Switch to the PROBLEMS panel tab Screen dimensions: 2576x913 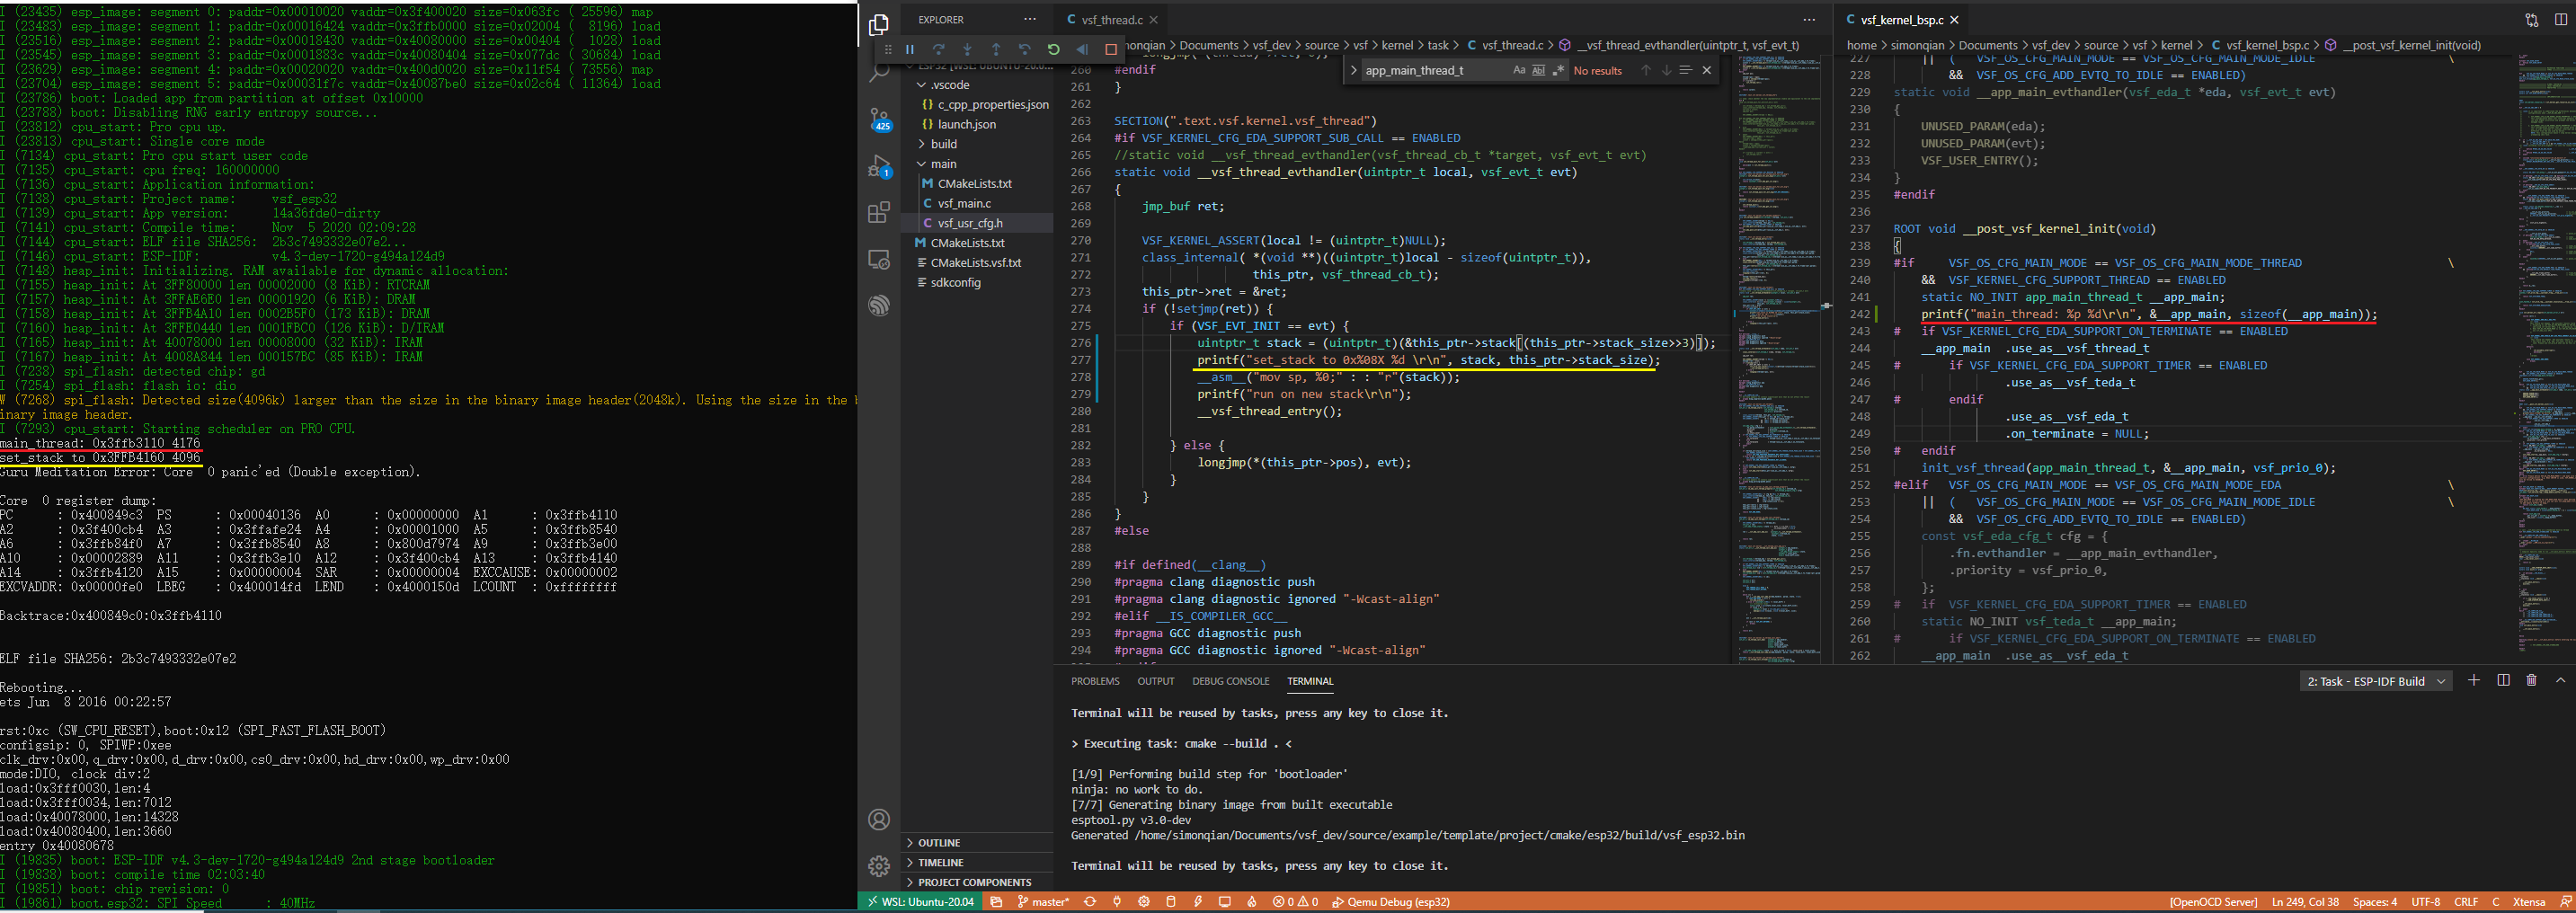pyautogui.click(x=1095, y=681)
